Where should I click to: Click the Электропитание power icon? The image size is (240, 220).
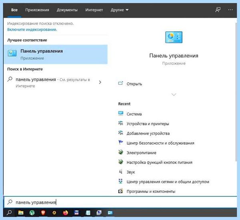pyautogui.click(x=121, y=152)
